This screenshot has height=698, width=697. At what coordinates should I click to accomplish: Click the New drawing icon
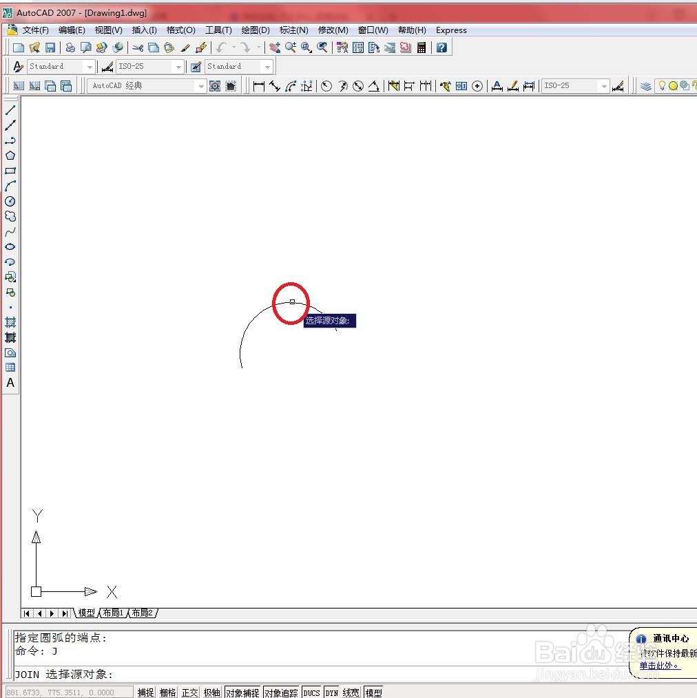point(19,47)
